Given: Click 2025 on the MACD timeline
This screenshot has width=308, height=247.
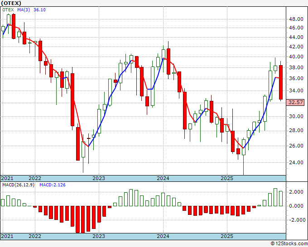Looking at the screenshot, I should pyautogui.click(x=227, y=236).
